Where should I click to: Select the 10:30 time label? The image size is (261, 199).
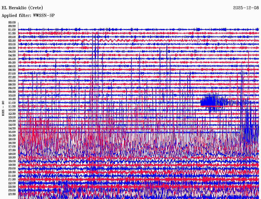tap(12, 99)
